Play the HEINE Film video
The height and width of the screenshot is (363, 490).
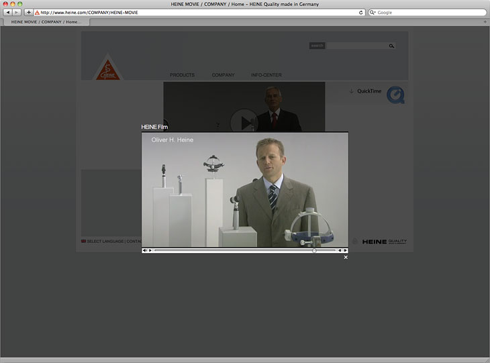point(150,250)
